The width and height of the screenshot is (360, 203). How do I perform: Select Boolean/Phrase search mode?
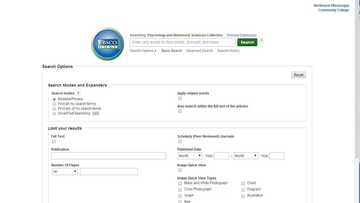coord(54,99)
